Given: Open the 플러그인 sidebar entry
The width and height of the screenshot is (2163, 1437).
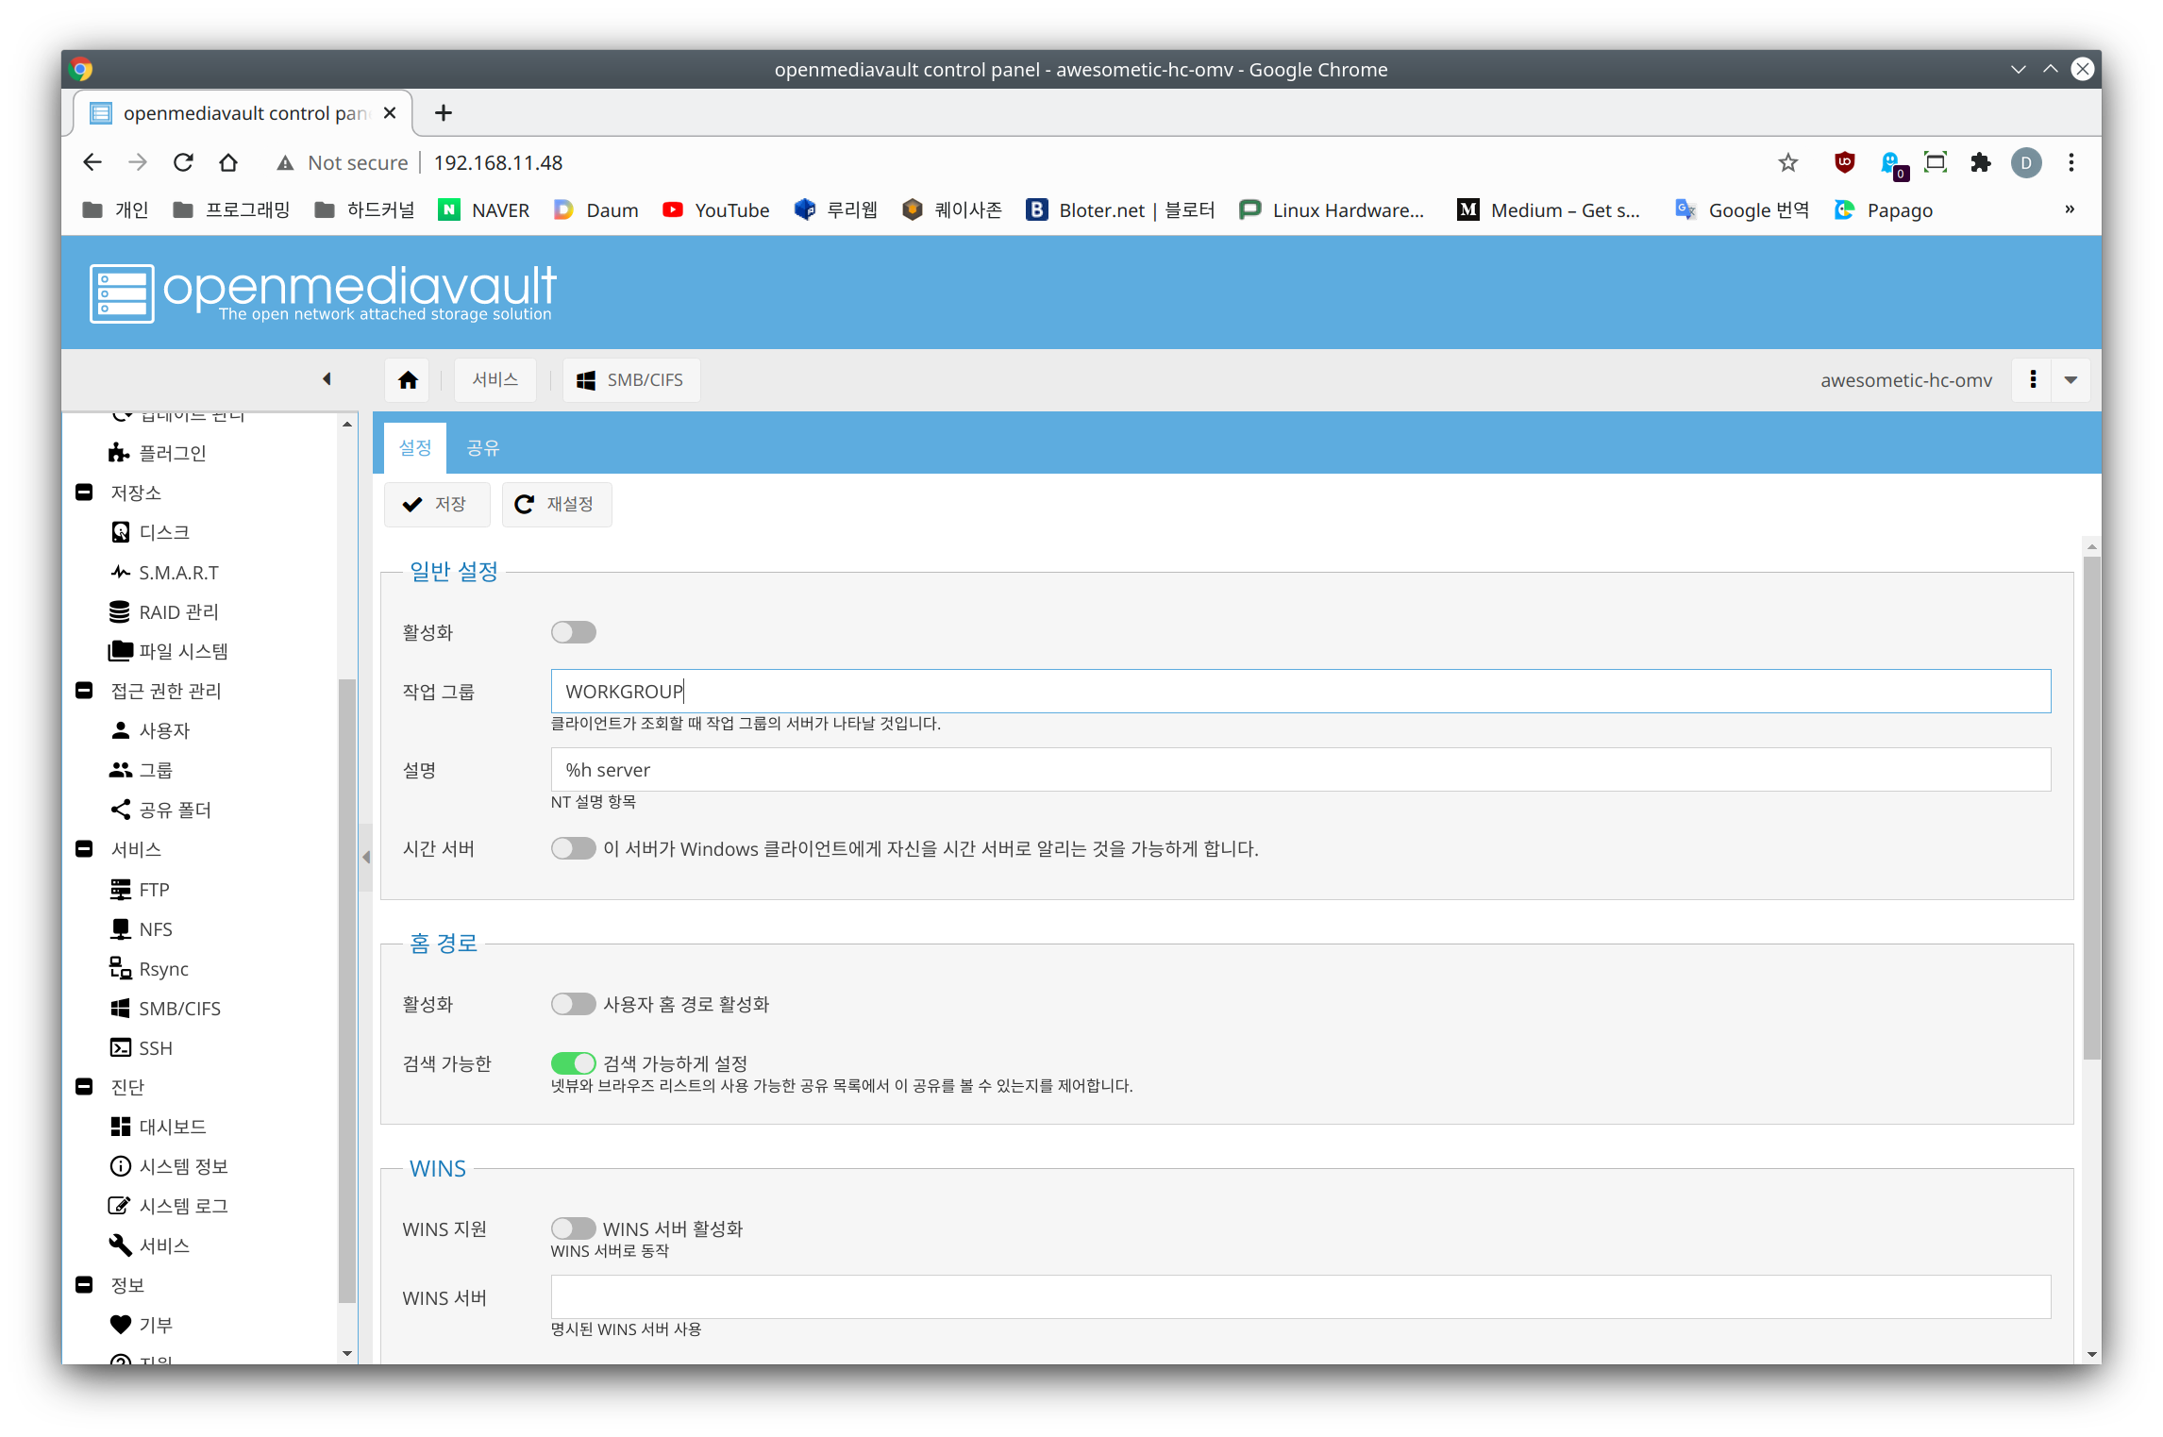Looking at the screenshot, I should point(172,453).
